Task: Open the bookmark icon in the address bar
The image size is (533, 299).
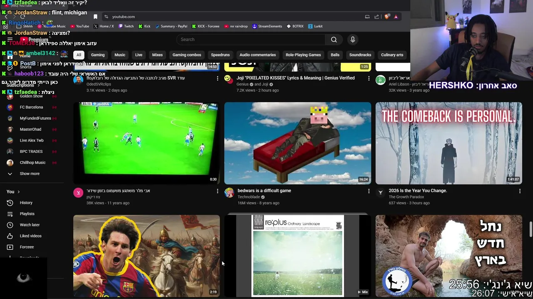Action: tap(95, 17)
